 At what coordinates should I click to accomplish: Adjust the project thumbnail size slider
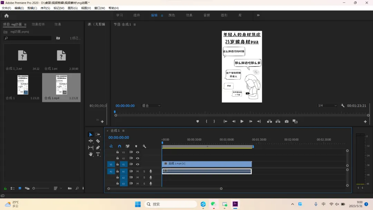point(41,188)
